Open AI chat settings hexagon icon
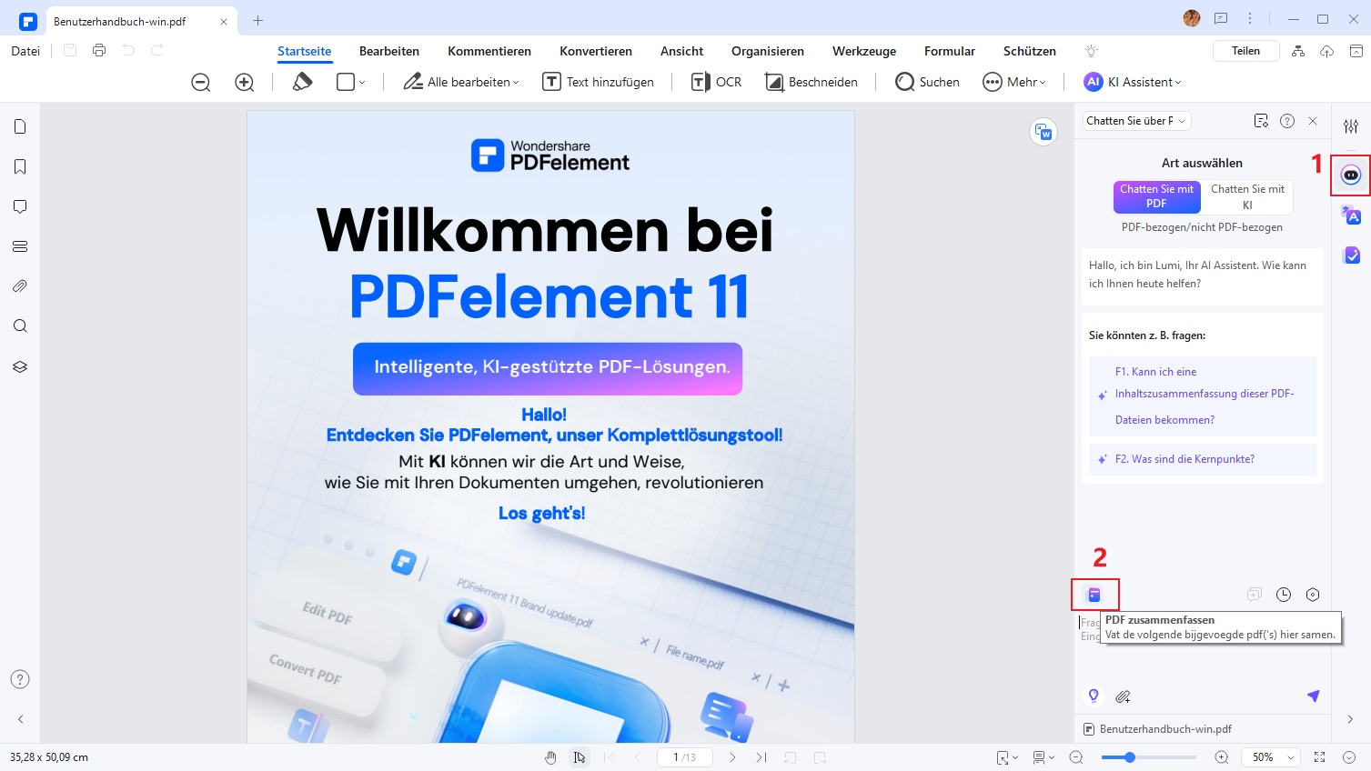The image size is (1371, 771). [1313, 595]
